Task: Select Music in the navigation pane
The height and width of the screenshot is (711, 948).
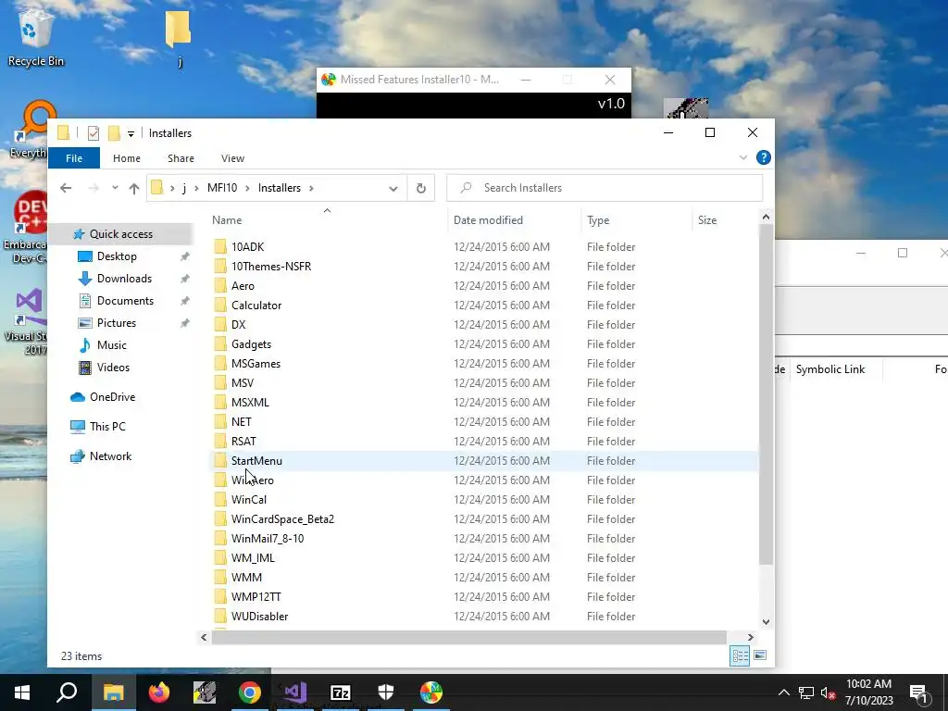Action: 111,345
